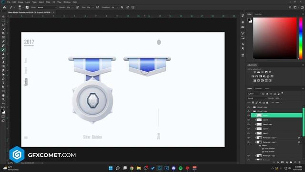The height and width of the screenshot is (172, 305).
Task: Select the Rectangle 1 copy 4 layer
Action: pos(276,138)
